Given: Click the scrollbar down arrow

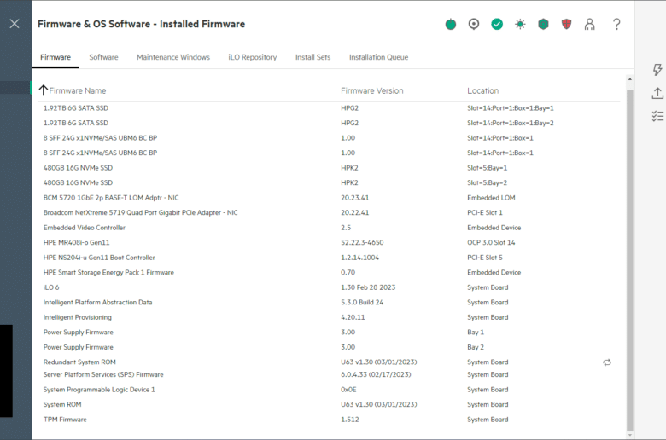Looking at the screenshot, I should click(x=629, y=435).
